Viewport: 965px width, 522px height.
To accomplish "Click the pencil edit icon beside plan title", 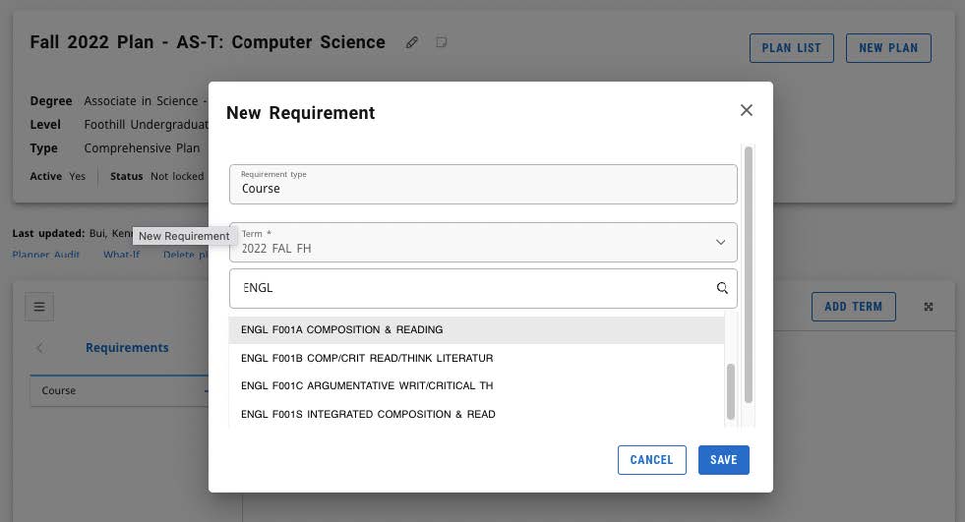I will pyautogui.click(x=412, y=42).
